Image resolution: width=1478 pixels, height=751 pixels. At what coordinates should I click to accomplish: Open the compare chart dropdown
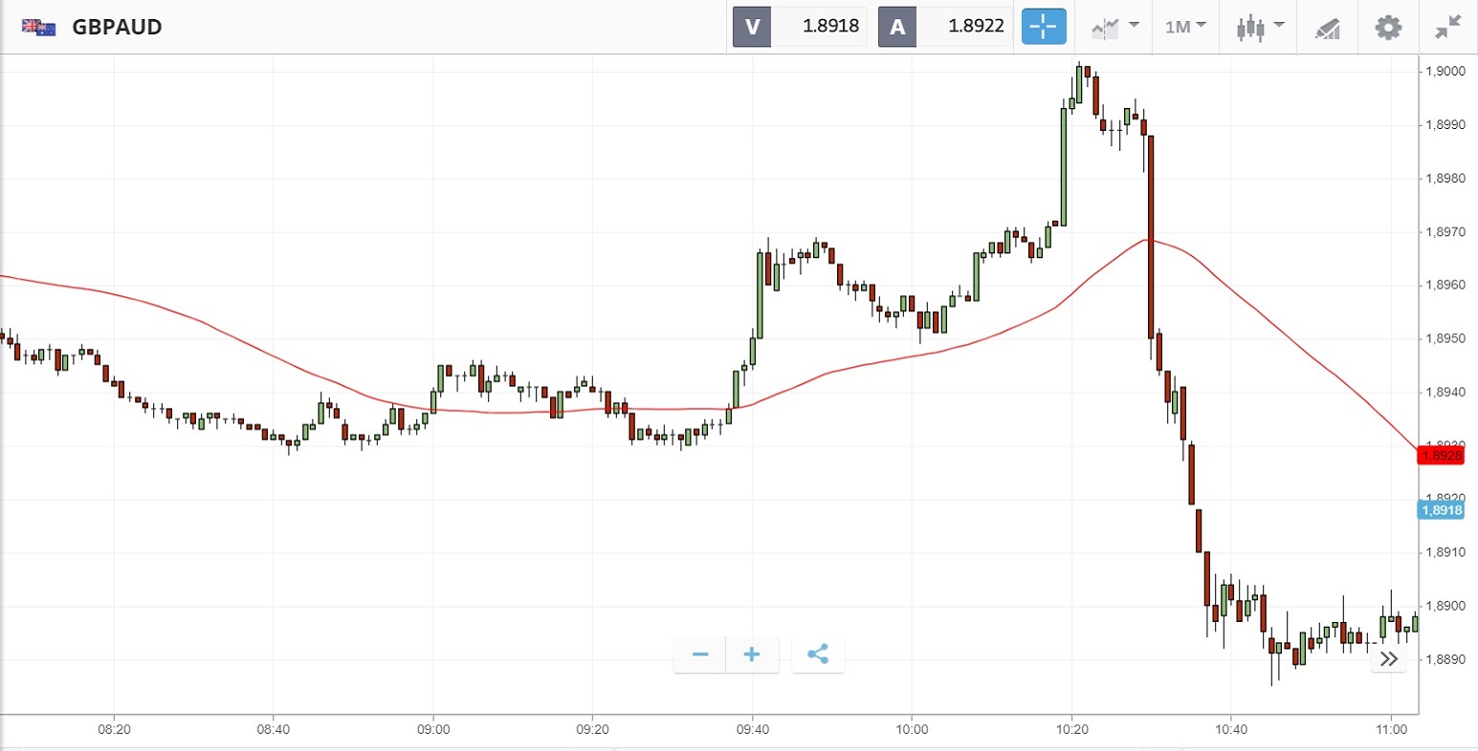[1114, 27]
